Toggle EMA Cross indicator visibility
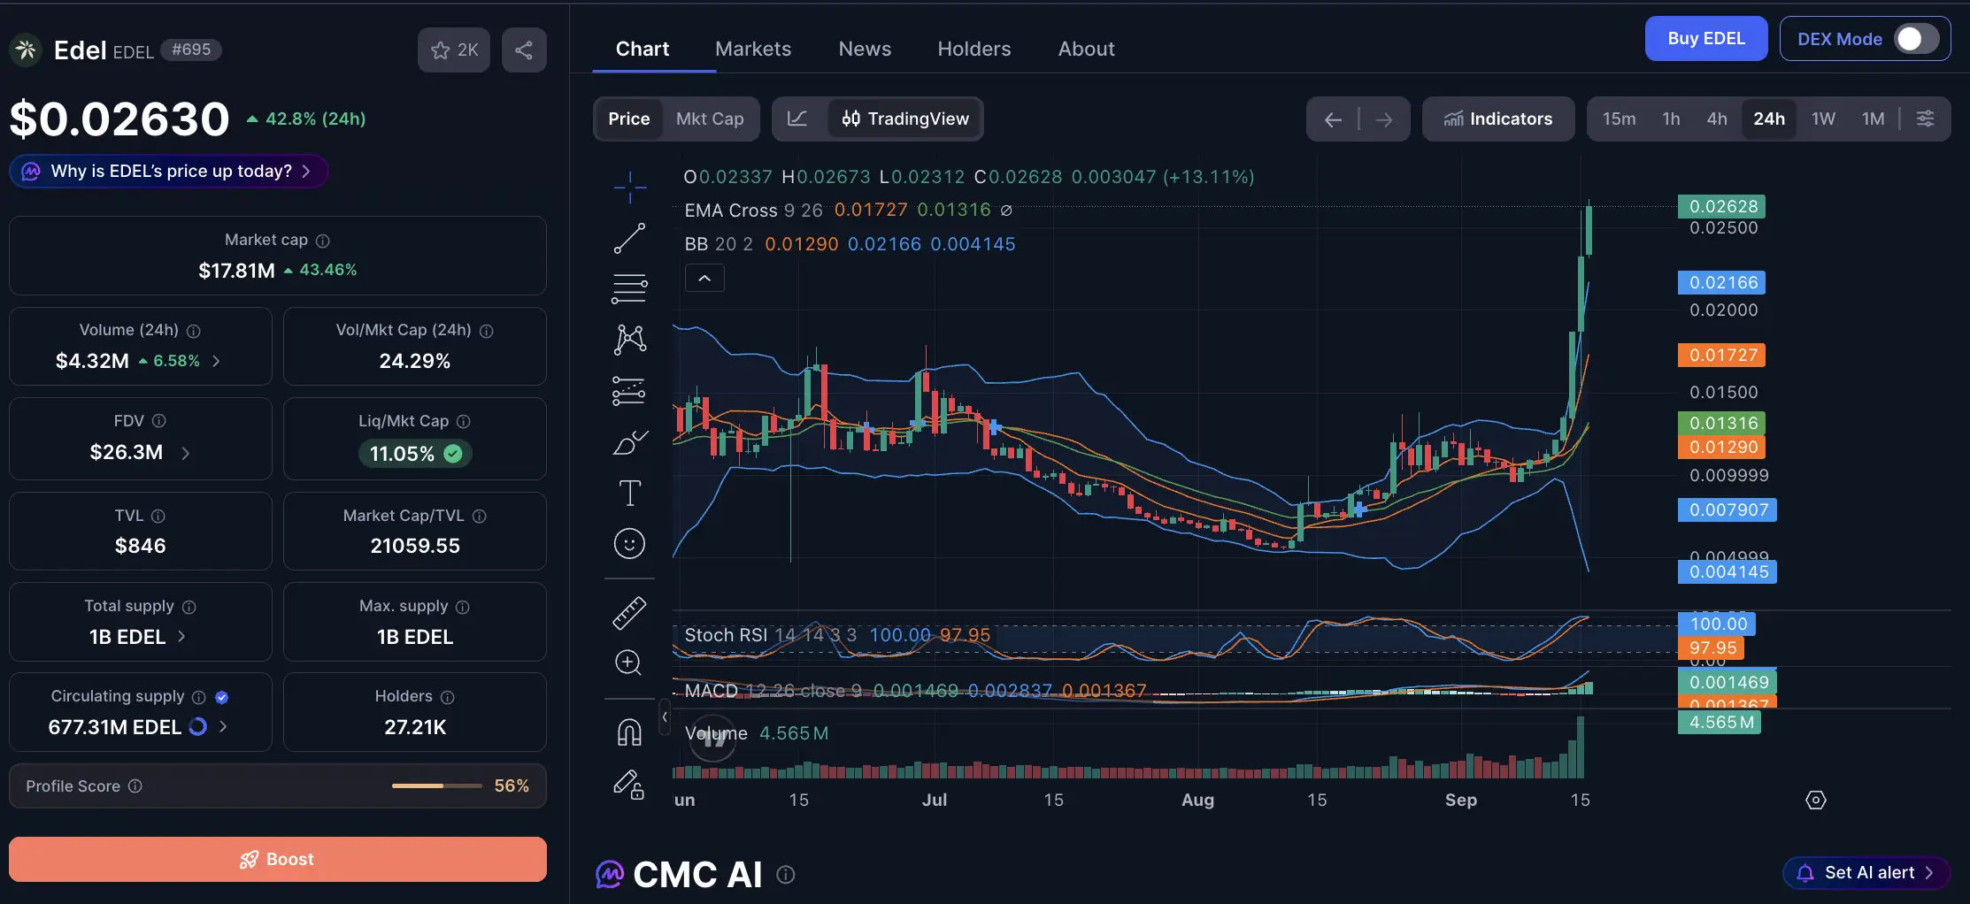This screenshot has height=904, width=1970. click(1006, 211)
